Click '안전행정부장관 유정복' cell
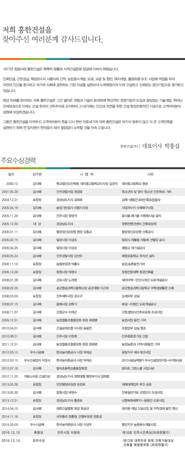185x455 pixels. point(71,384)
